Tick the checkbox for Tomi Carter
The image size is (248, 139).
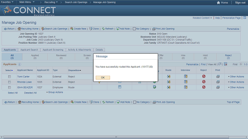(x=9, y=76)
